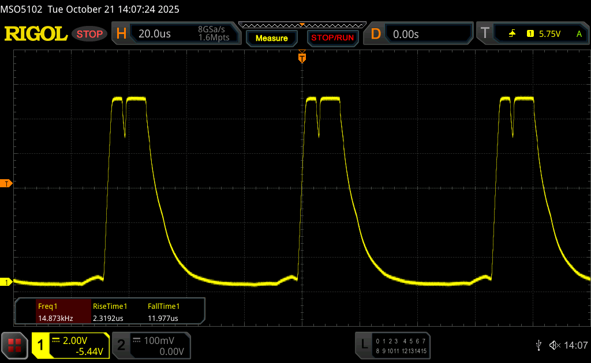Click the rising edge trigger type icon

point(512,34)
